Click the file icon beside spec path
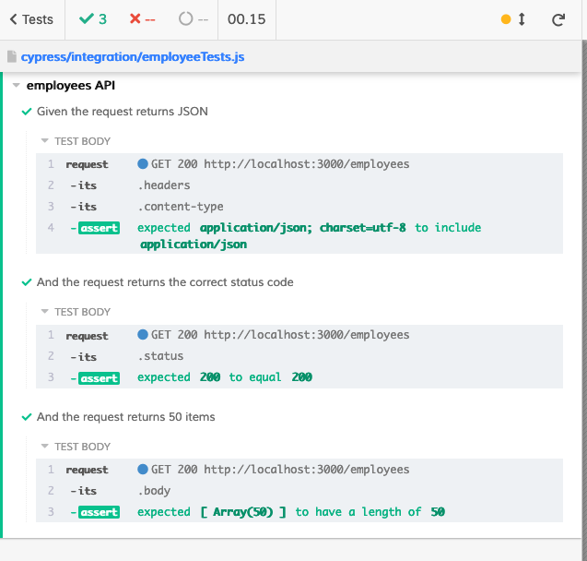This screenshot has width=587, height=561. coord(12,56)
